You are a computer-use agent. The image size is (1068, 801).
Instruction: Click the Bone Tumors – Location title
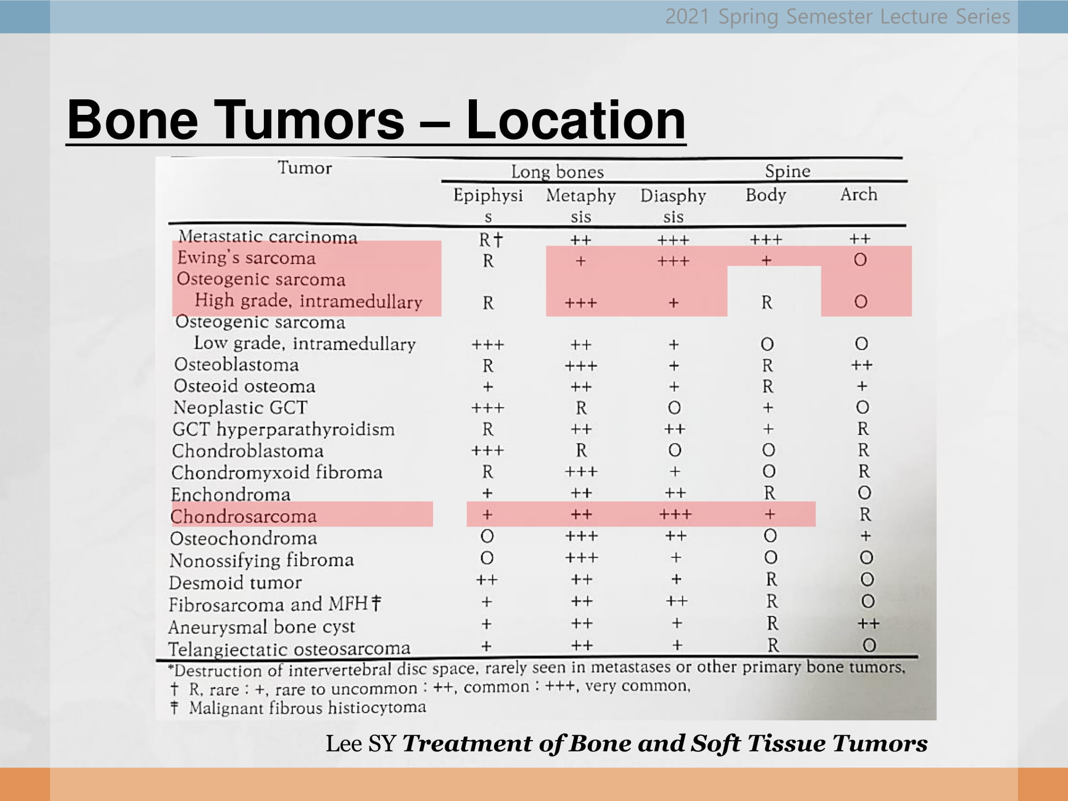[x=376, y=120]
